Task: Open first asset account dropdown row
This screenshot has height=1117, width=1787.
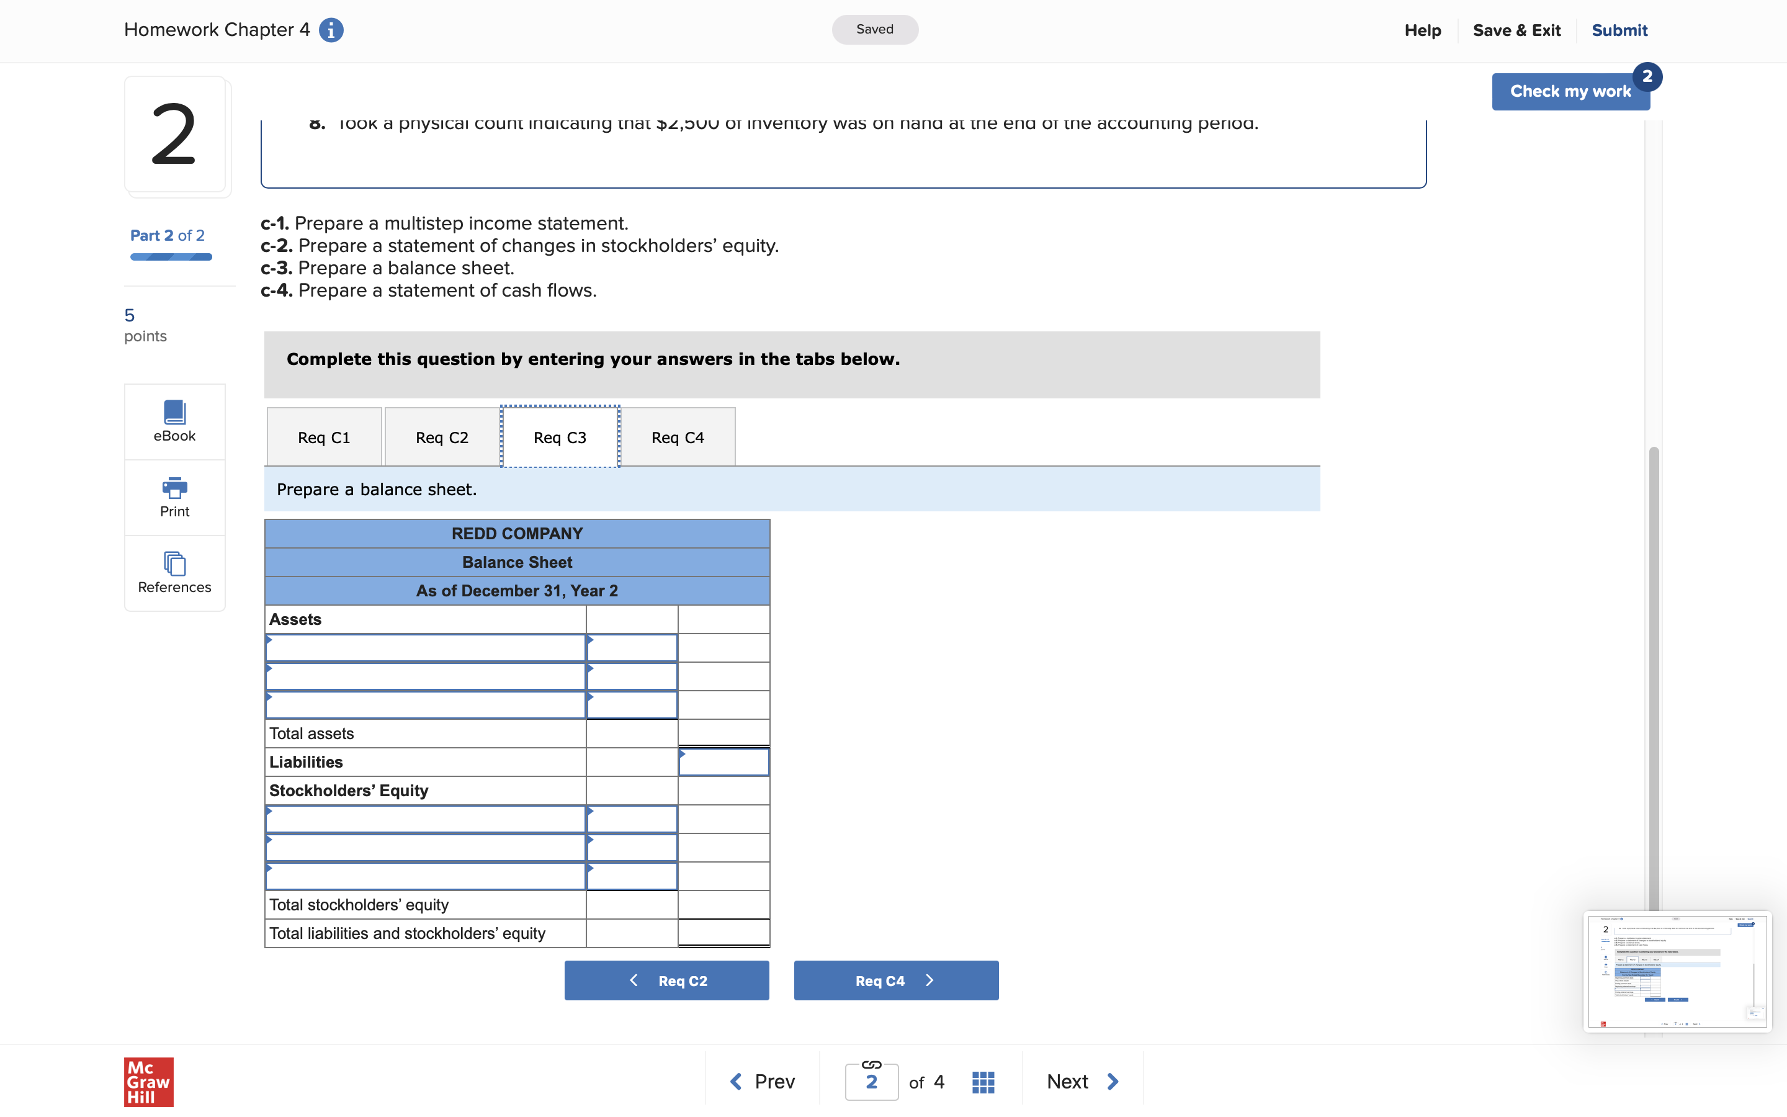Action: tap(425, 648)
